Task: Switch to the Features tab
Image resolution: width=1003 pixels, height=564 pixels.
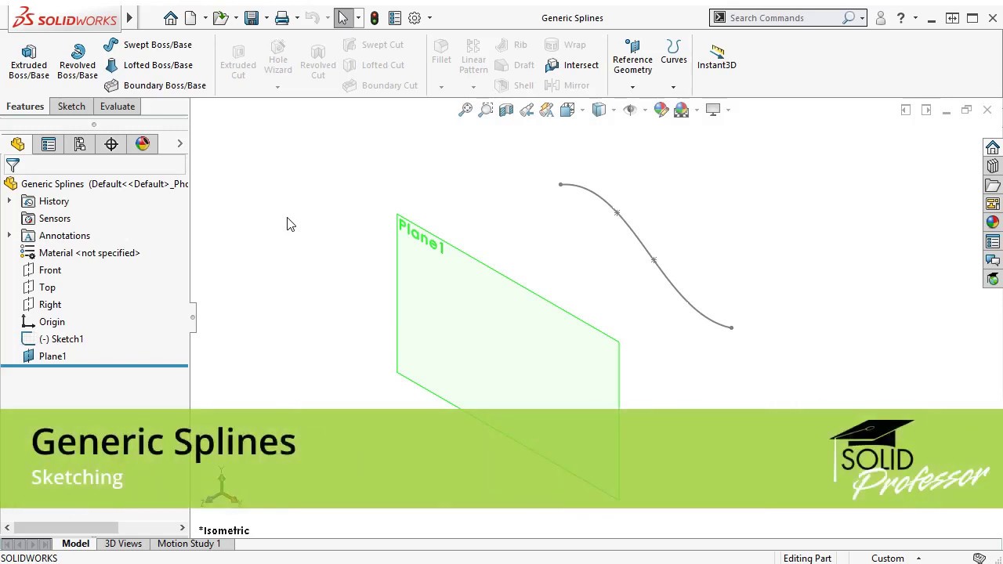Action: pos(25,107)
